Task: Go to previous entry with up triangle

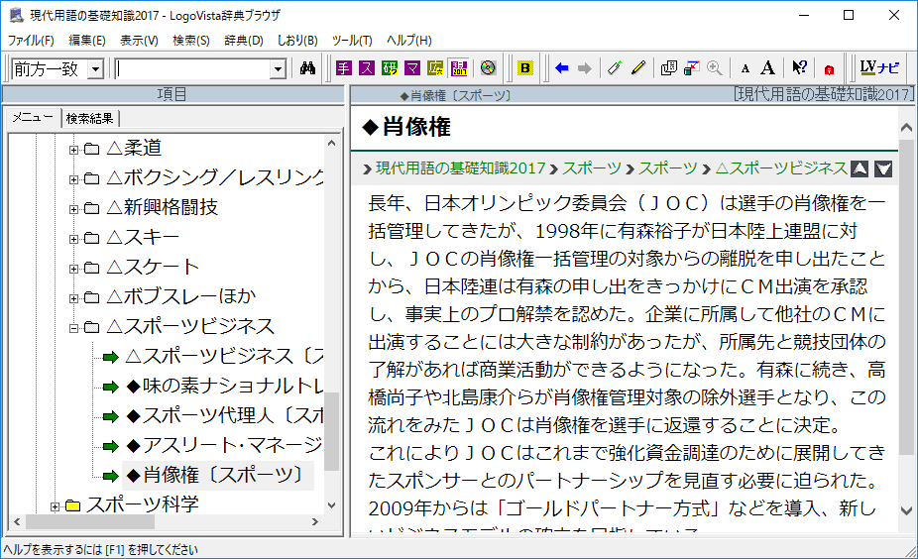Action: point(860,168)
